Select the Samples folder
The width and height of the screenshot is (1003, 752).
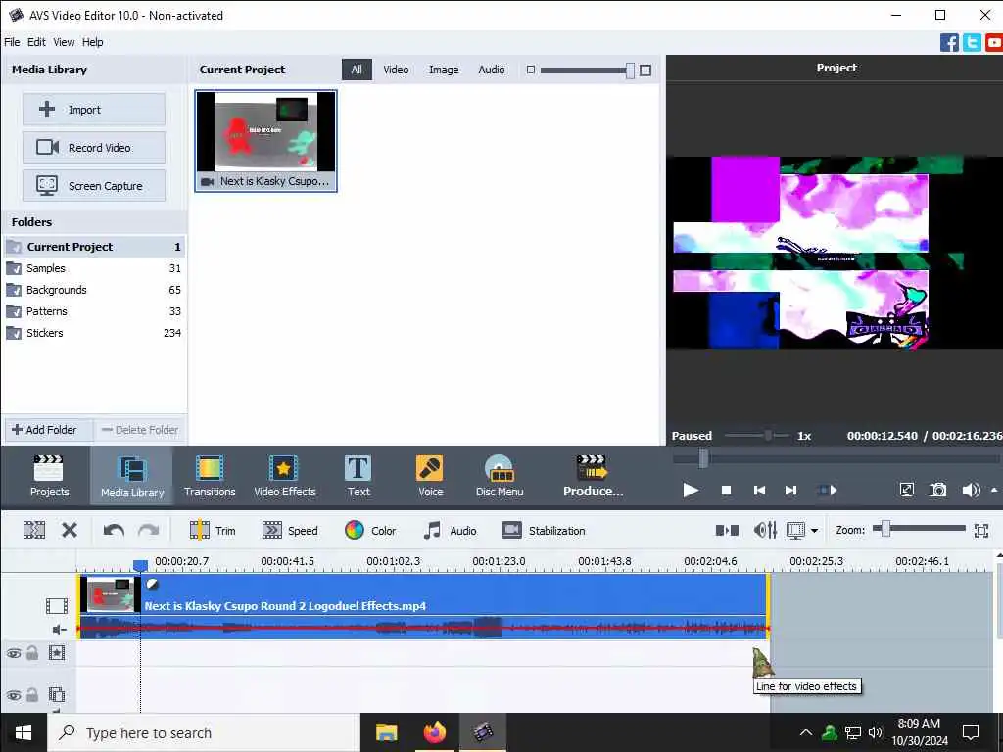(94, 268)
